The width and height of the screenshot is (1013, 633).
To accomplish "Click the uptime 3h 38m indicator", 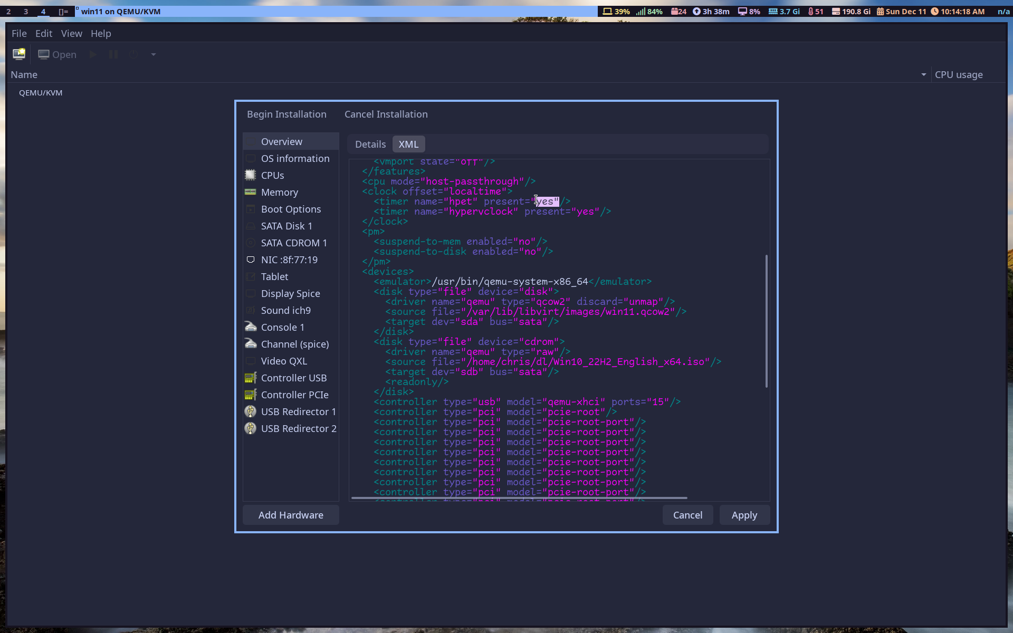I will [x=711, y=12].
